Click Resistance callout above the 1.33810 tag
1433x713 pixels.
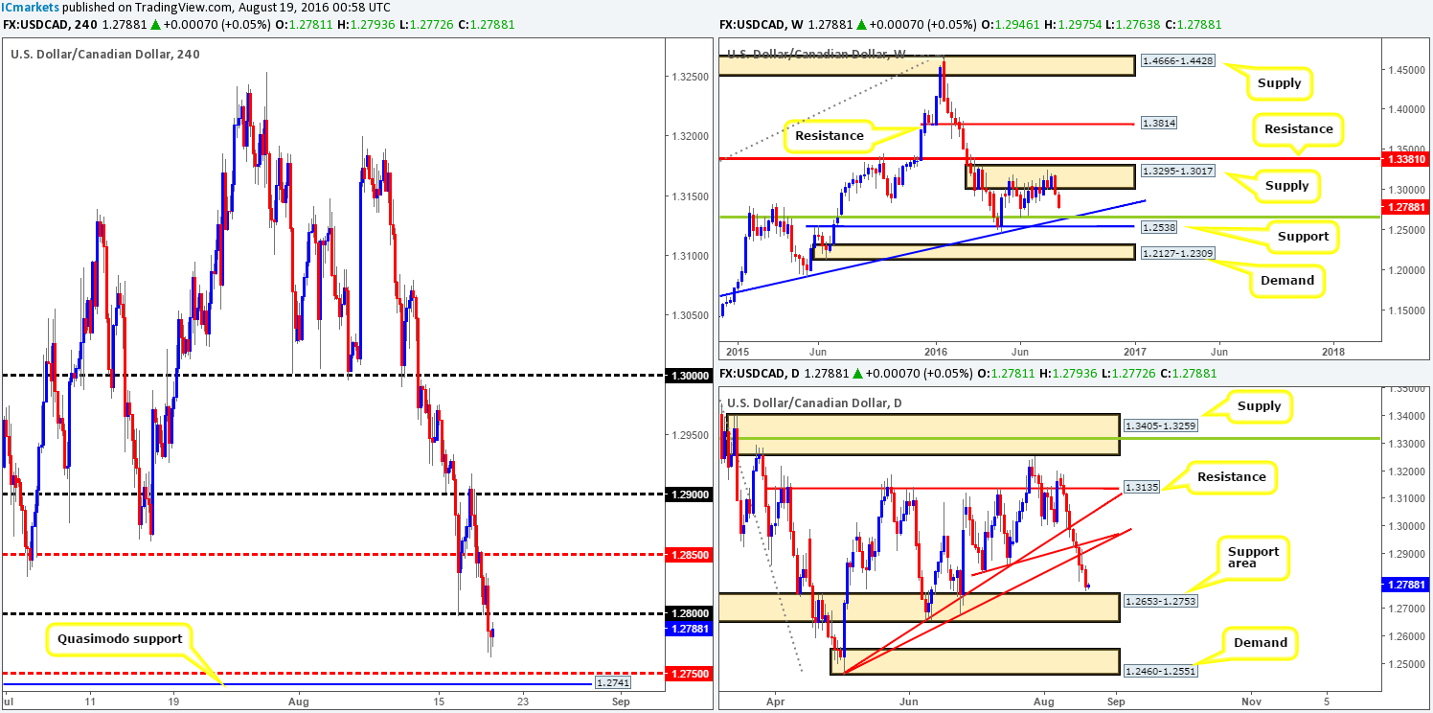1298,128
